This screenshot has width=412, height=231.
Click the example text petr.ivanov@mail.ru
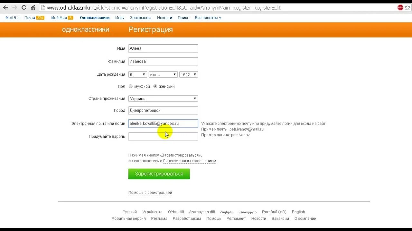click(x=247, y=129)
